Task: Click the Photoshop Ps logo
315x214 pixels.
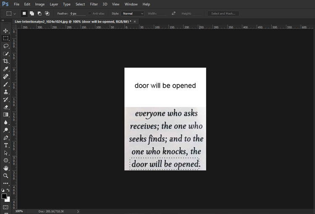Action: click(x=5, y=4)
